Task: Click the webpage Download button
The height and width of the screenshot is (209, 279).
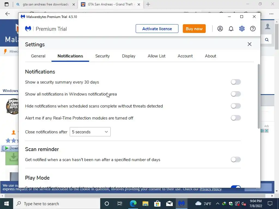Action: click(x=10, y=148)
